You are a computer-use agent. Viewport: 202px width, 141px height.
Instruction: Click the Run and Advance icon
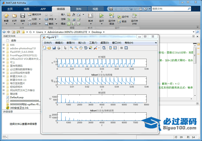(112, 16)
